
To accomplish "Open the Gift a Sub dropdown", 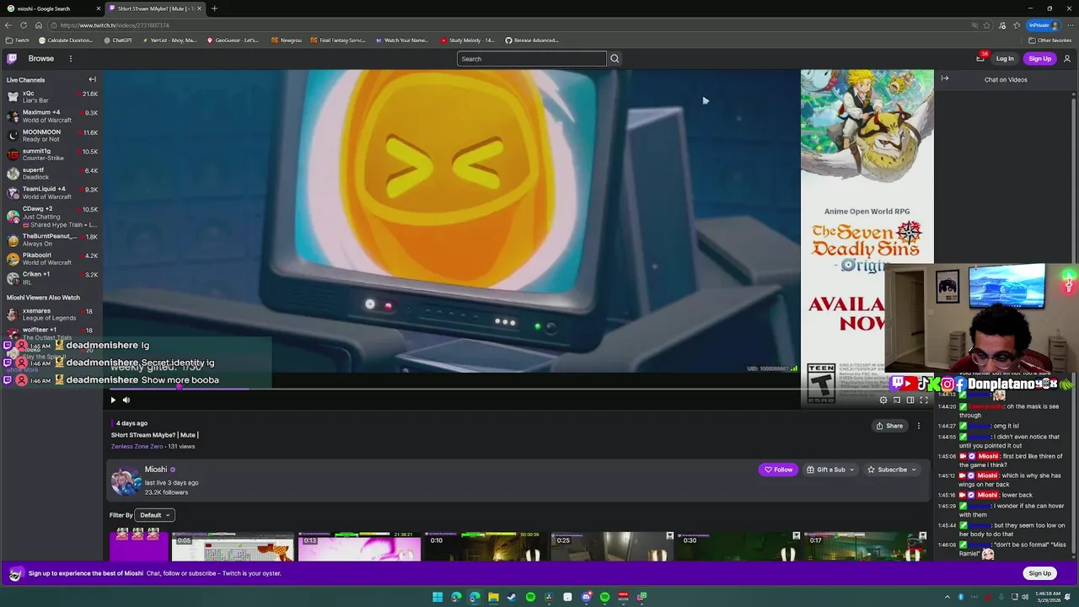I will tap(829, 470).
